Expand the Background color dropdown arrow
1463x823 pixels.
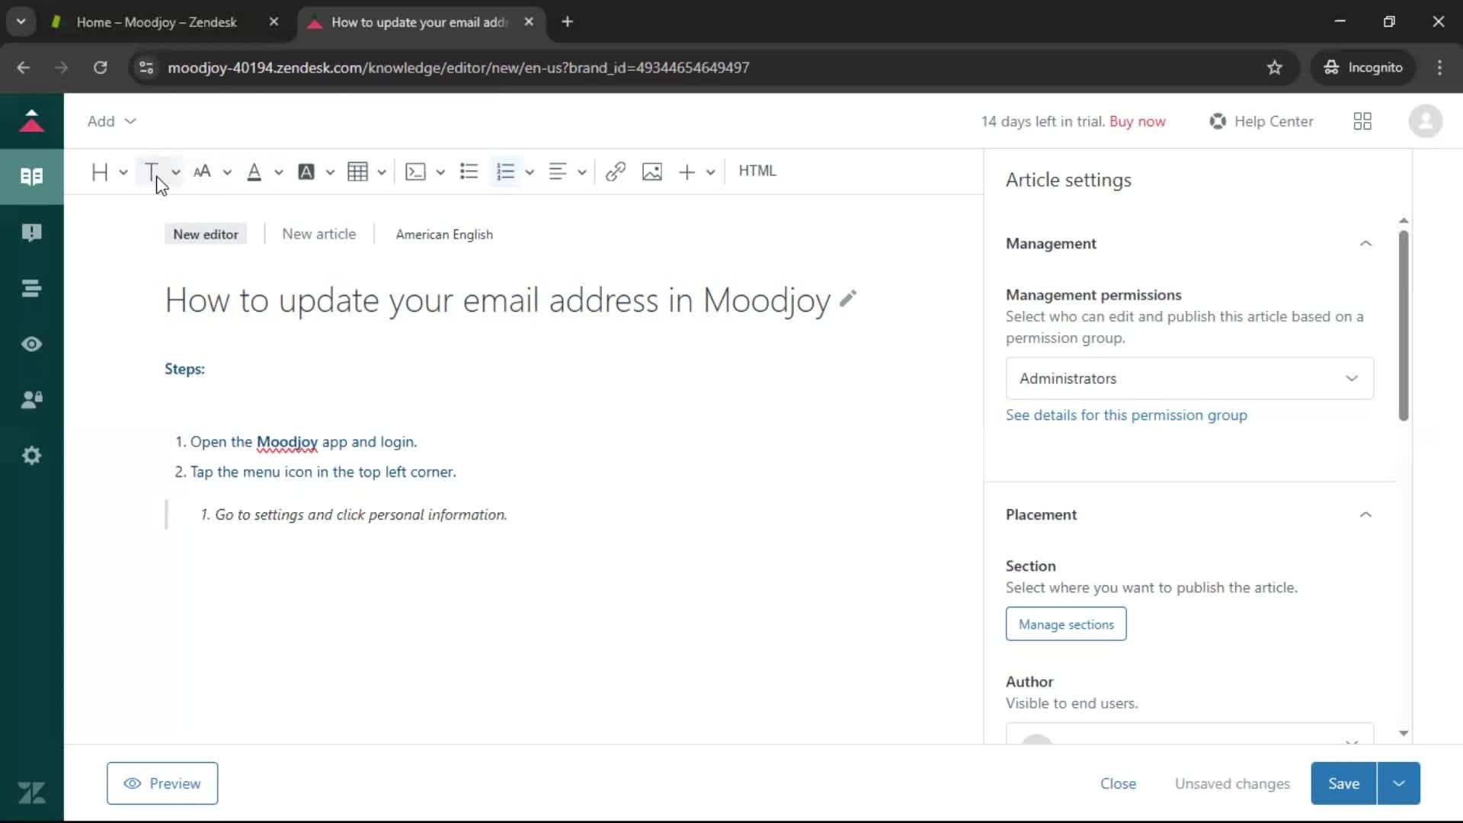(330, 172)
